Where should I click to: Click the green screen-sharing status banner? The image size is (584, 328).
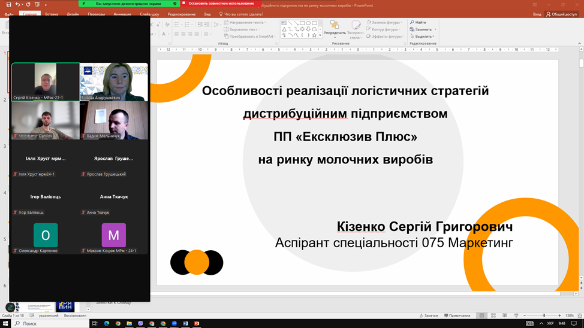click(129, 4)
